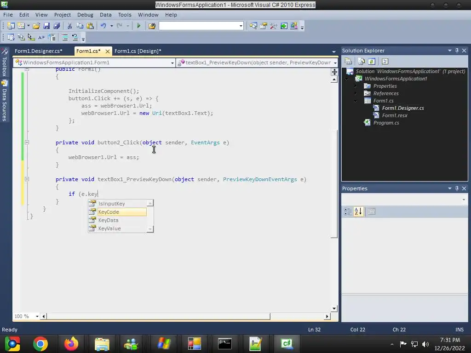Screen dimensions: 471x353
Task: Open the Properties panel object dropdown
Action: pyautogui.click(x=464, y=199)
